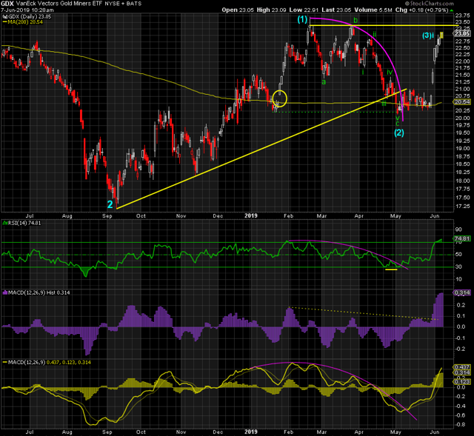Click the 0.123 value tag on the MACD axis
This screenshot has width=474, height=436.
[x=462, y=382]
